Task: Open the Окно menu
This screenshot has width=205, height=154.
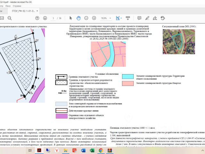Action: [8, 6]
